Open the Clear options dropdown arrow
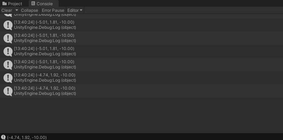 (17, 10)
